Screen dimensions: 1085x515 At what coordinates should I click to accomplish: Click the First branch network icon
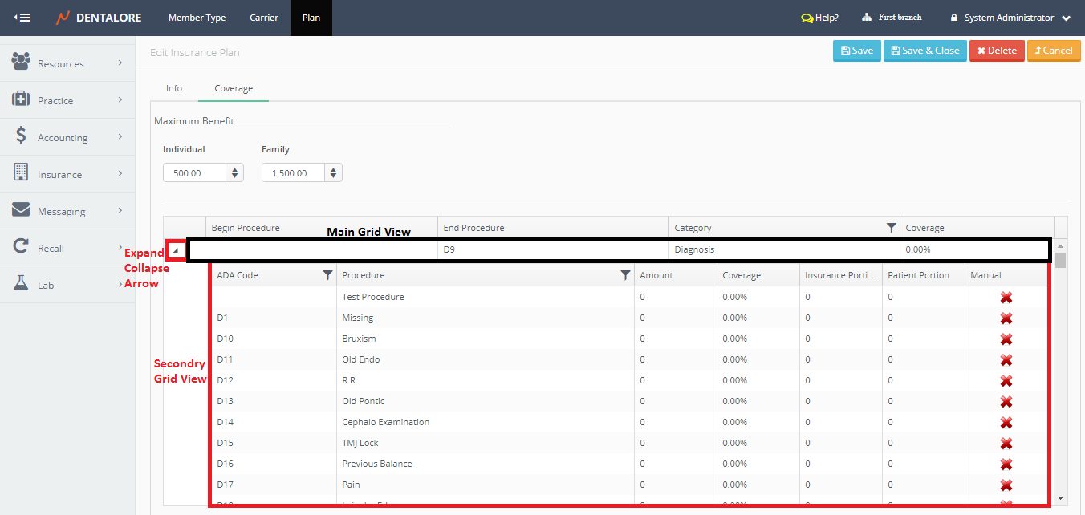(867, 18)
